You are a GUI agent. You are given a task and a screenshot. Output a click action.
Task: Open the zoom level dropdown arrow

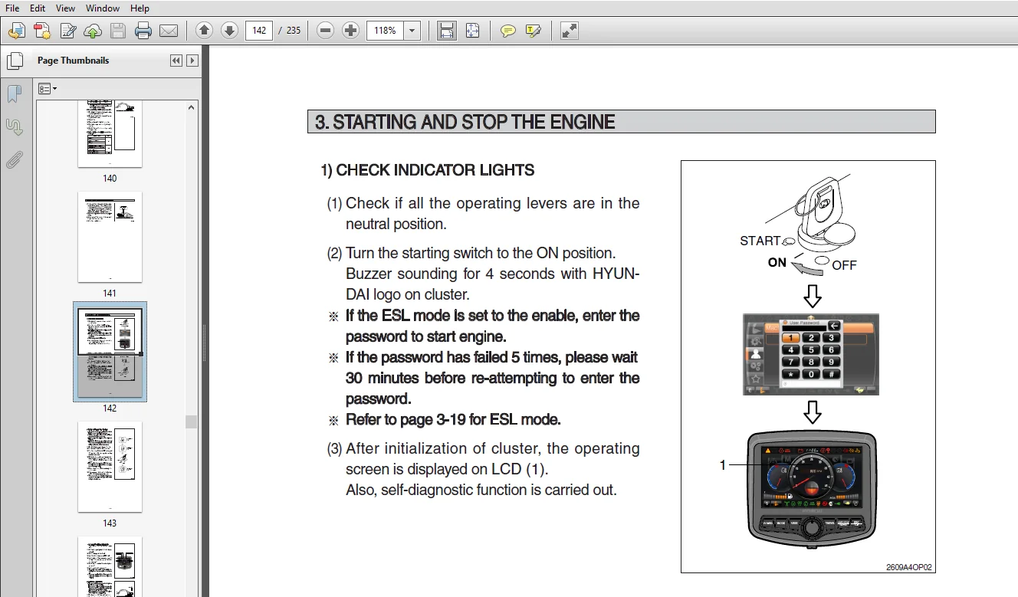(412, 31)
